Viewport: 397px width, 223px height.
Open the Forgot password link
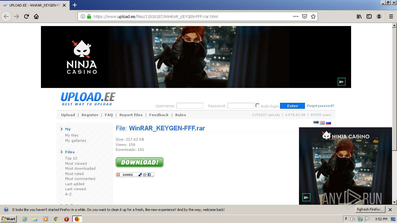coord(321,106)
